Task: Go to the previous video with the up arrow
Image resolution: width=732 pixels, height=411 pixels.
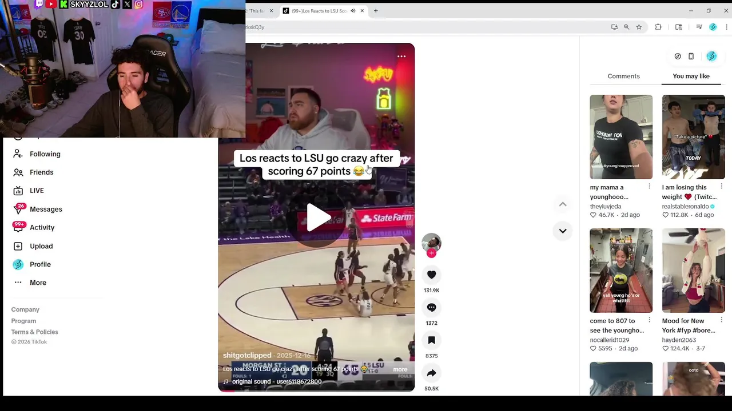Action: [x=563, y=204]
